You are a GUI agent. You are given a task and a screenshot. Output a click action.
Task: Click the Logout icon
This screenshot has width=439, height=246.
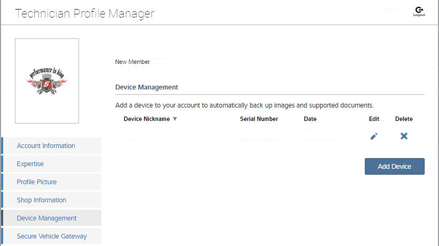coord(419,11)
